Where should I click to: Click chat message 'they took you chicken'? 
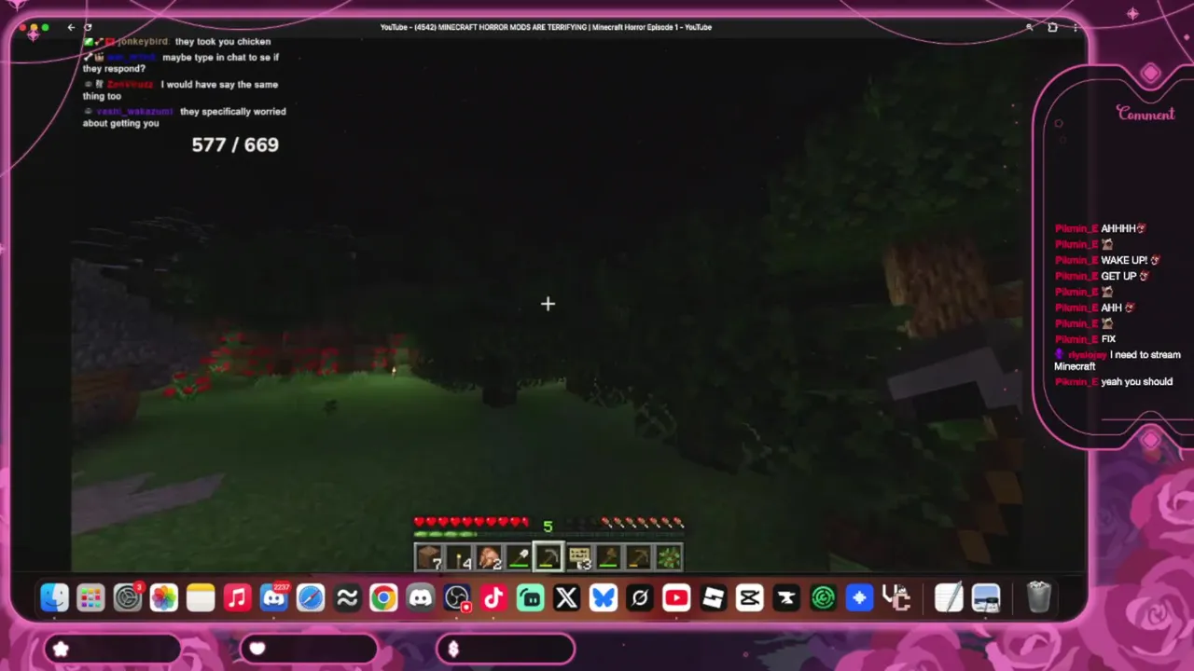(223, 42)
